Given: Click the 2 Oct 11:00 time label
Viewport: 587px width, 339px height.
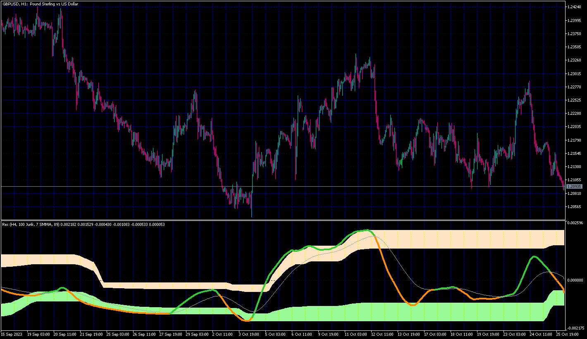Looking at the screenshot, I should (223, 334).
